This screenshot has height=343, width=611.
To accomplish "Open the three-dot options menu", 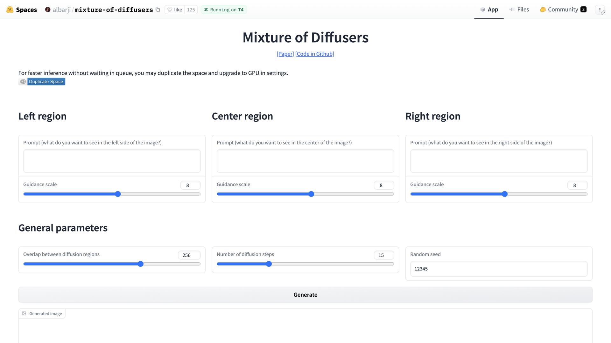I will (x=600, y=10).
